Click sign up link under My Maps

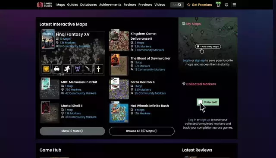pyautogui.click(x=200, y=60)
